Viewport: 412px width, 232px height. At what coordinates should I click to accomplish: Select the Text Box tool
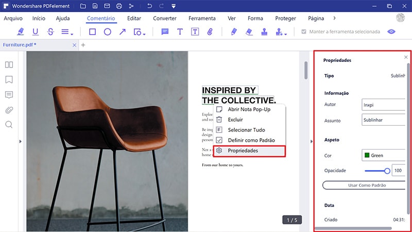point(195,32)
